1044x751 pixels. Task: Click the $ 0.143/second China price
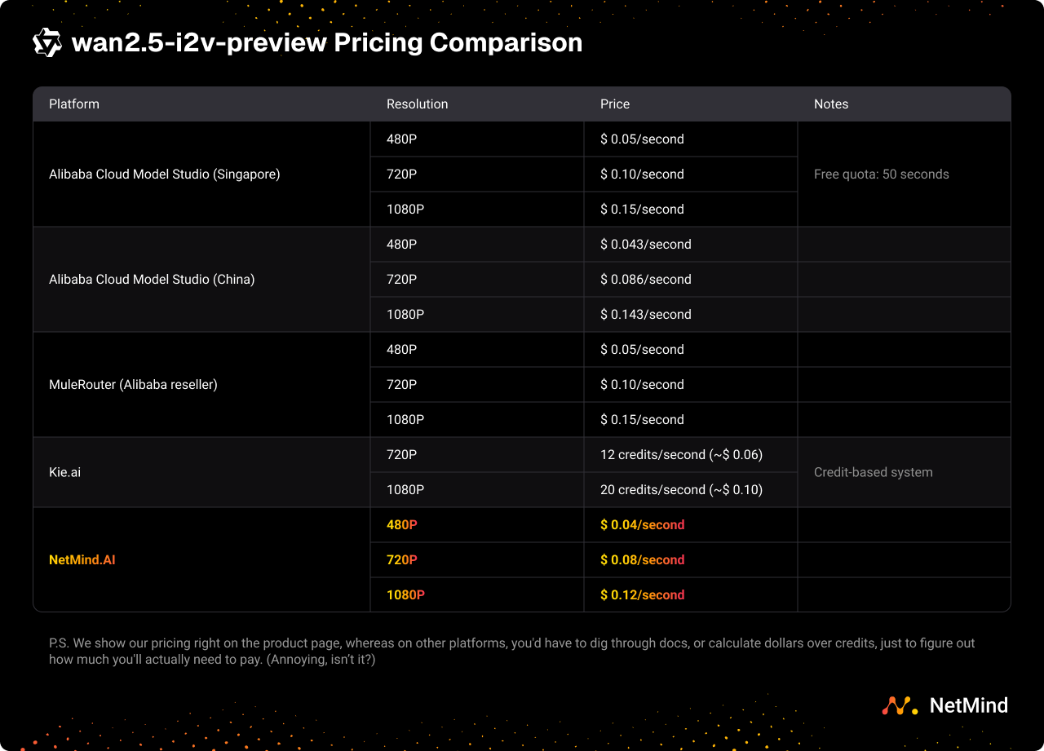click(x=645, y=315)
